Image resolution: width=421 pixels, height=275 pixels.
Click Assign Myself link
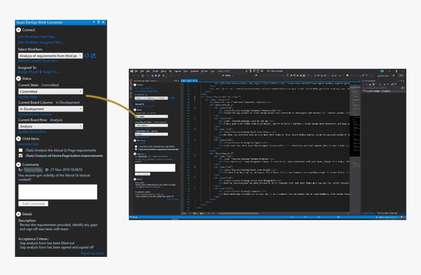(28, 72)
